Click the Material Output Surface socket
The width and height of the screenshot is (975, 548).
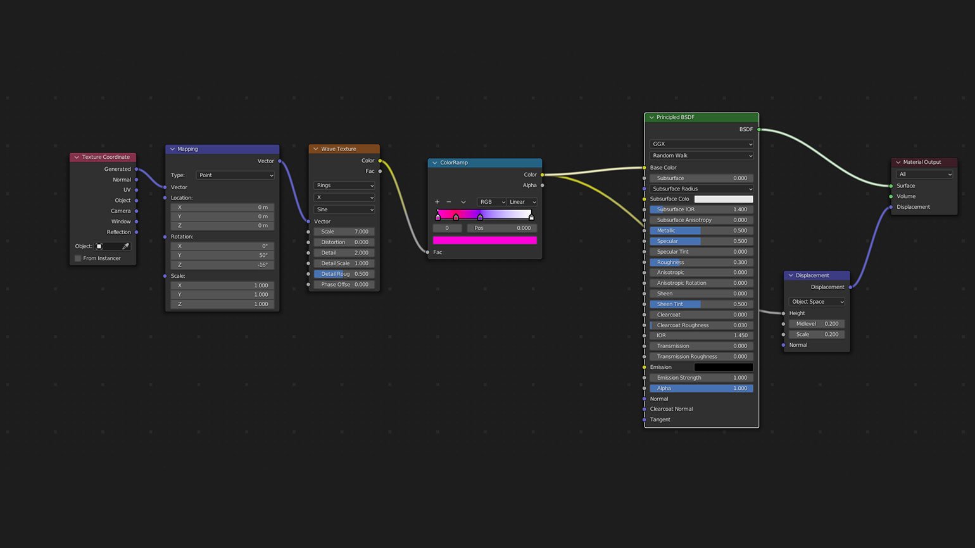(891, 185)
